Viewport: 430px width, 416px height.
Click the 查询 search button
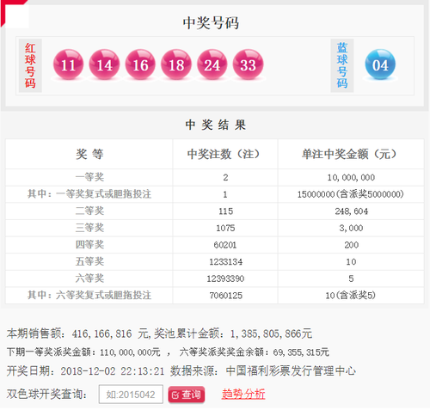coord(187,395)
